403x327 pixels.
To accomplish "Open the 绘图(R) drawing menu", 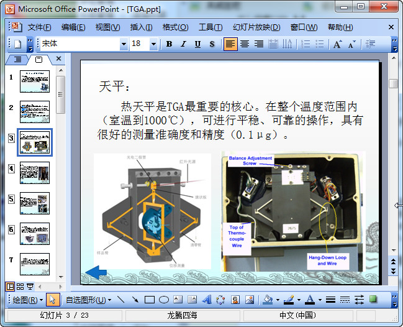I will pos(28,300).
